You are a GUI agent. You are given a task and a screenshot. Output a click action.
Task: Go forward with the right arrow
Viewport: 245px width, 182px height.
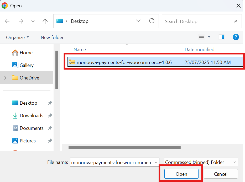point(21,21)
